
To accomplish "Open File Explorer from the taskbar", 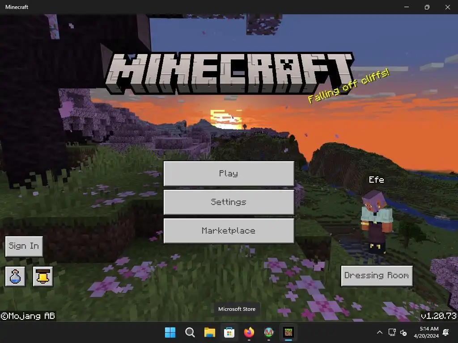I will click(209, 332).
